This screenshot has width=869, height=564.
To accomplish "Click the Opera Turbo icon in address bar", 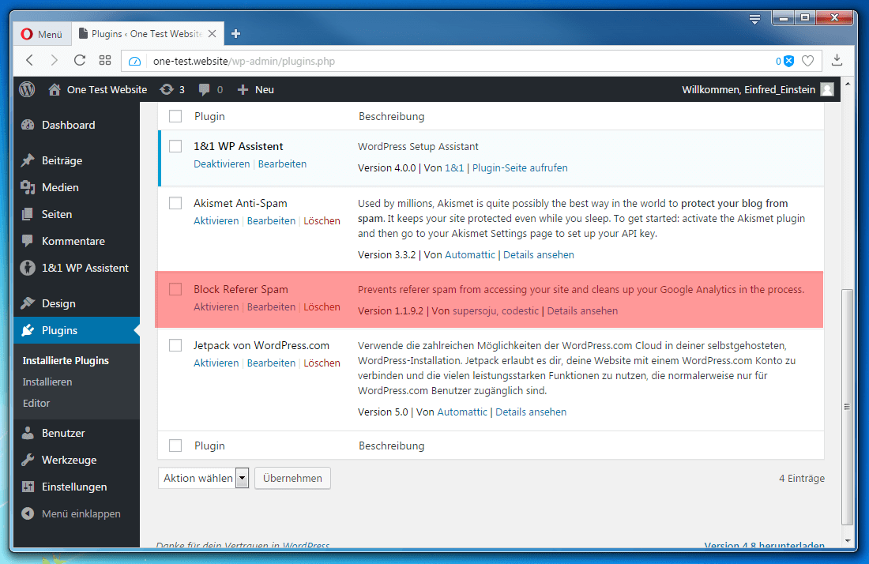I will (x=134, y=61).
